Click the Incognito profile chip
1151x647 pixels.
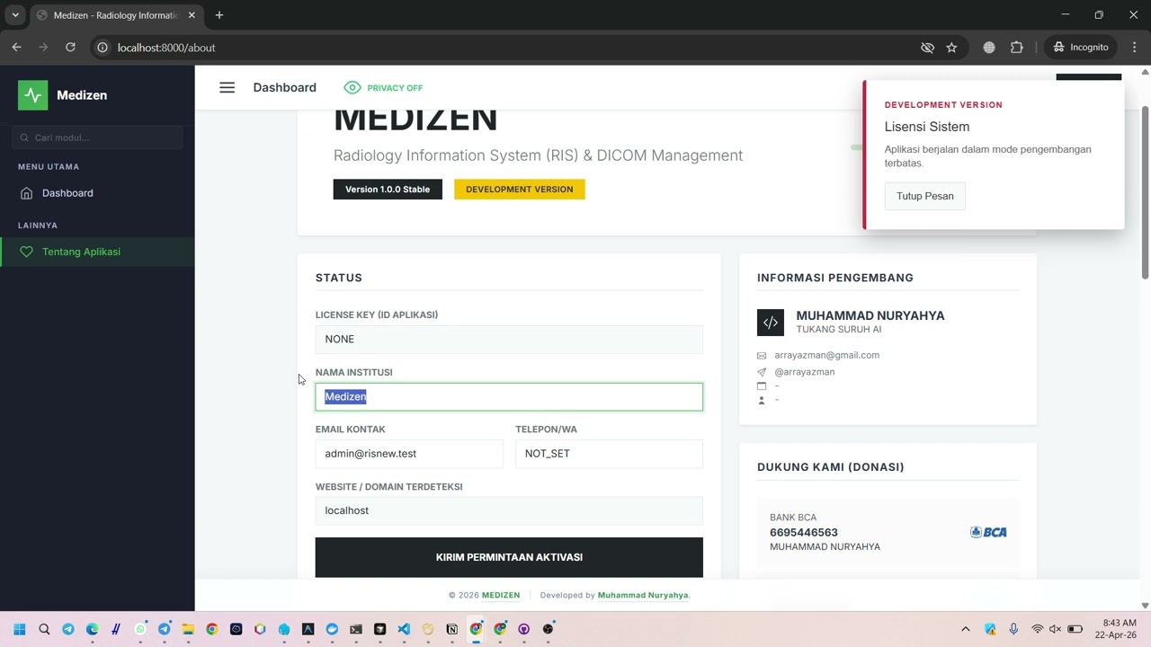pyautogui.click(x=1081, y=48)
